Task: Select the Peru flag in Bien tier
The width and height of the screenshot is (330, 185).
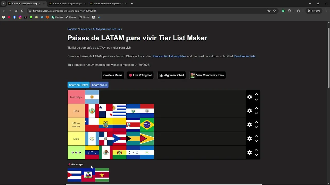Action: tap(92, 111)
